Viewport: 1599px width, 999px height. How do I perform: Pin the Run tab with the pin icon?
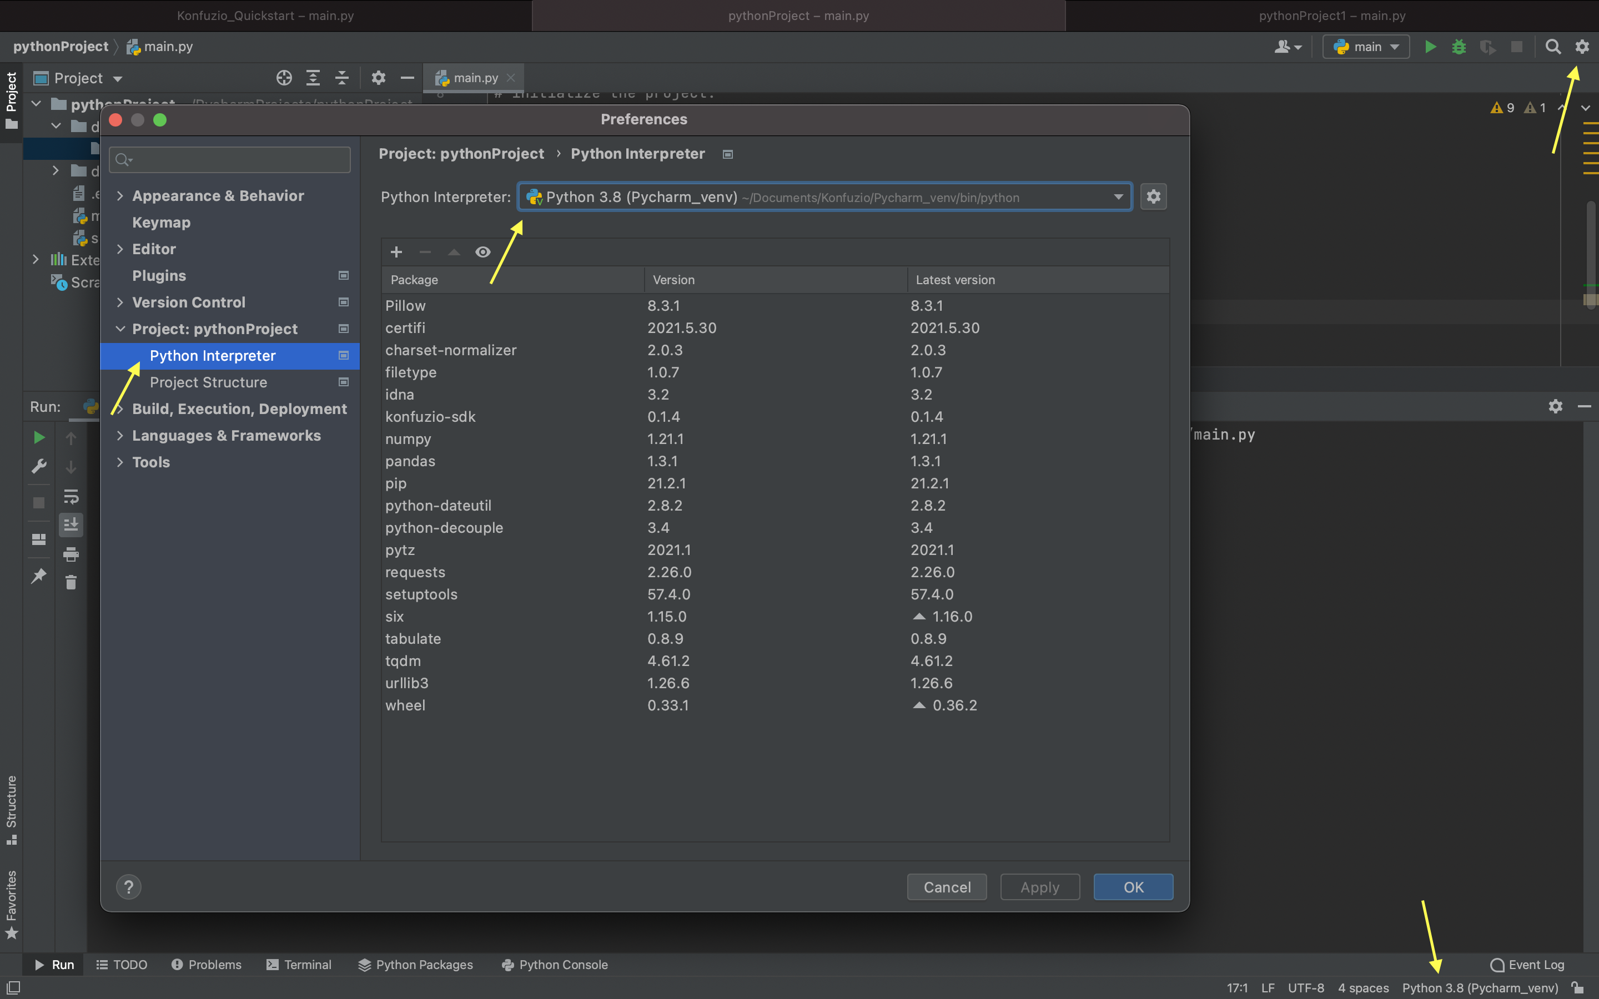click(x=38, y=576)
